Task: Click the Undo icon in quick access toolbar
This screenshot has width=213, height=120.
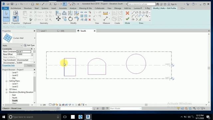Action: (21, 4)
